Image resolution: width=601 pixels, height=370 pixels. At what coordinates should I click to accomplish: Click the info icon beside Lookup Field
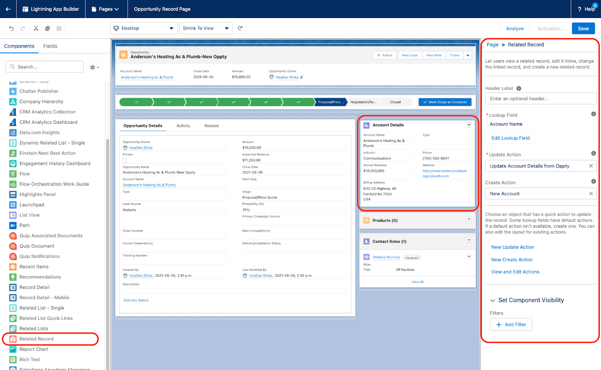(x=593, y=114)
